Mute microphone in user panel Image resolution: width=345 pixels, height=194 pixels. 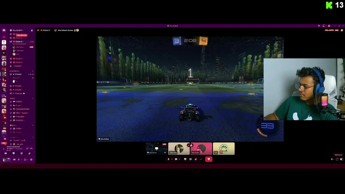pos(19,160)
